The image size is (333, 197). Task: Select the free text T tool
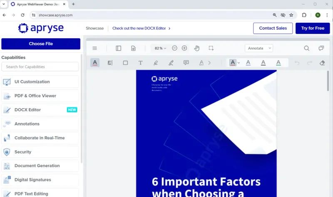(x=140, y=63)
